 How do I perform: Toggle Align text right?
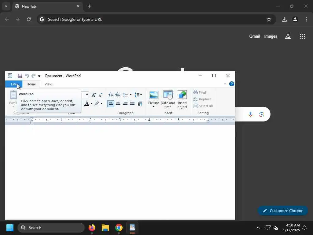pyautogui.click(x=125, y=103)
